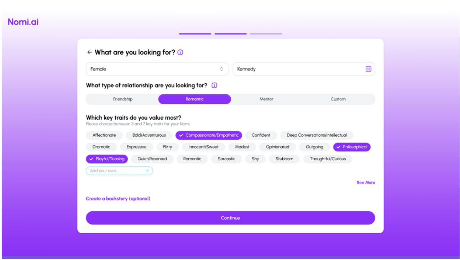Deselect the Compassionate/Empathetic trait
The image size is (460, 260).
(x=209, y=135)
